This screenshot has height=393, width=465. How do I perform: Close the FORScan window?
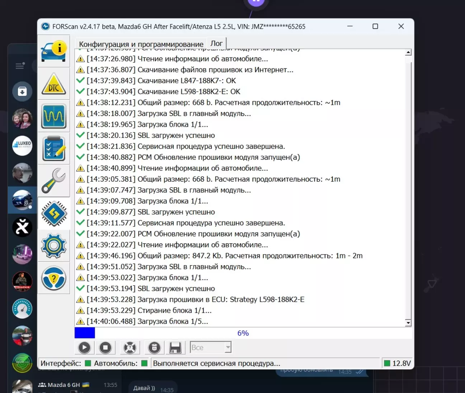pyautogui.click(x=401, y=26)
